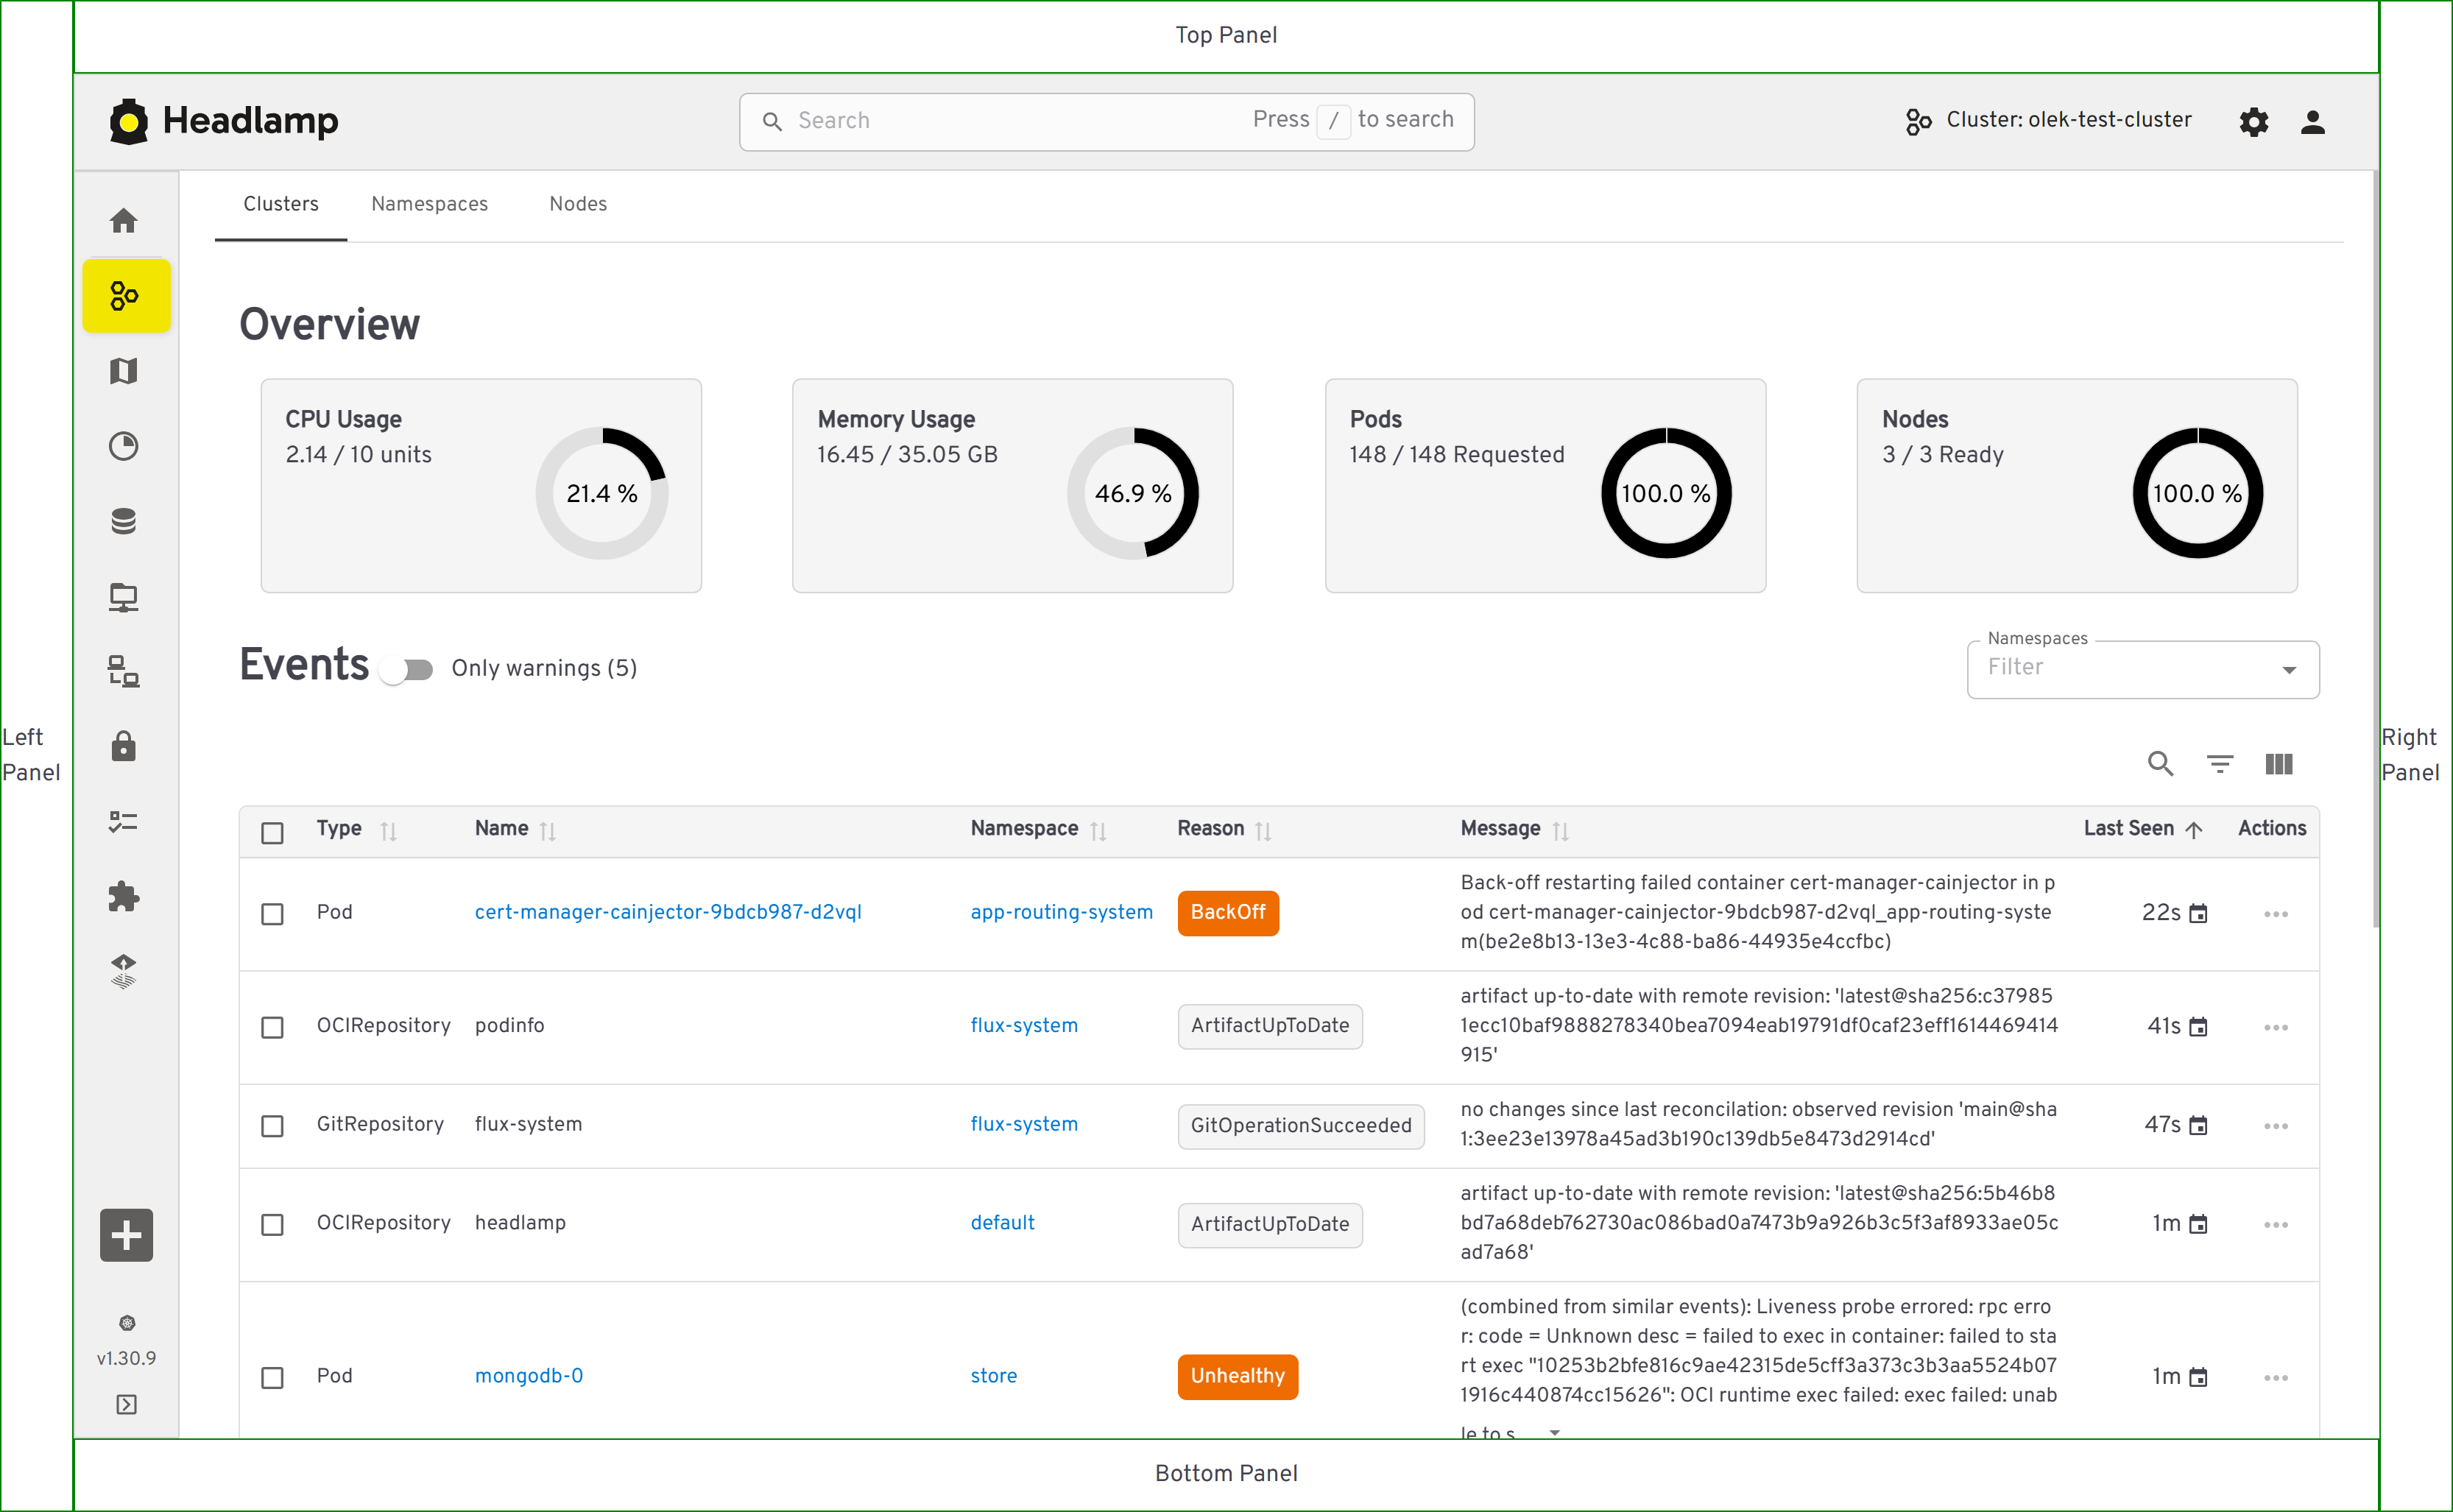Sort events by Reason column
This screenshot has height=1512, width=2453.
[1264, 831]
